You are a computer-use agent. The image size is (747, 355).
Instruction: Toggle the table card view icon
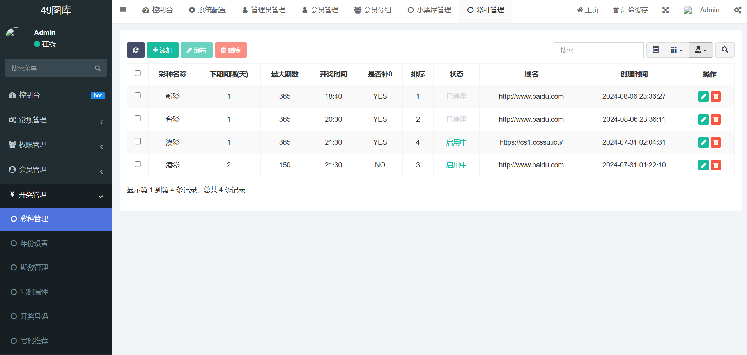(x=656, y=50)
